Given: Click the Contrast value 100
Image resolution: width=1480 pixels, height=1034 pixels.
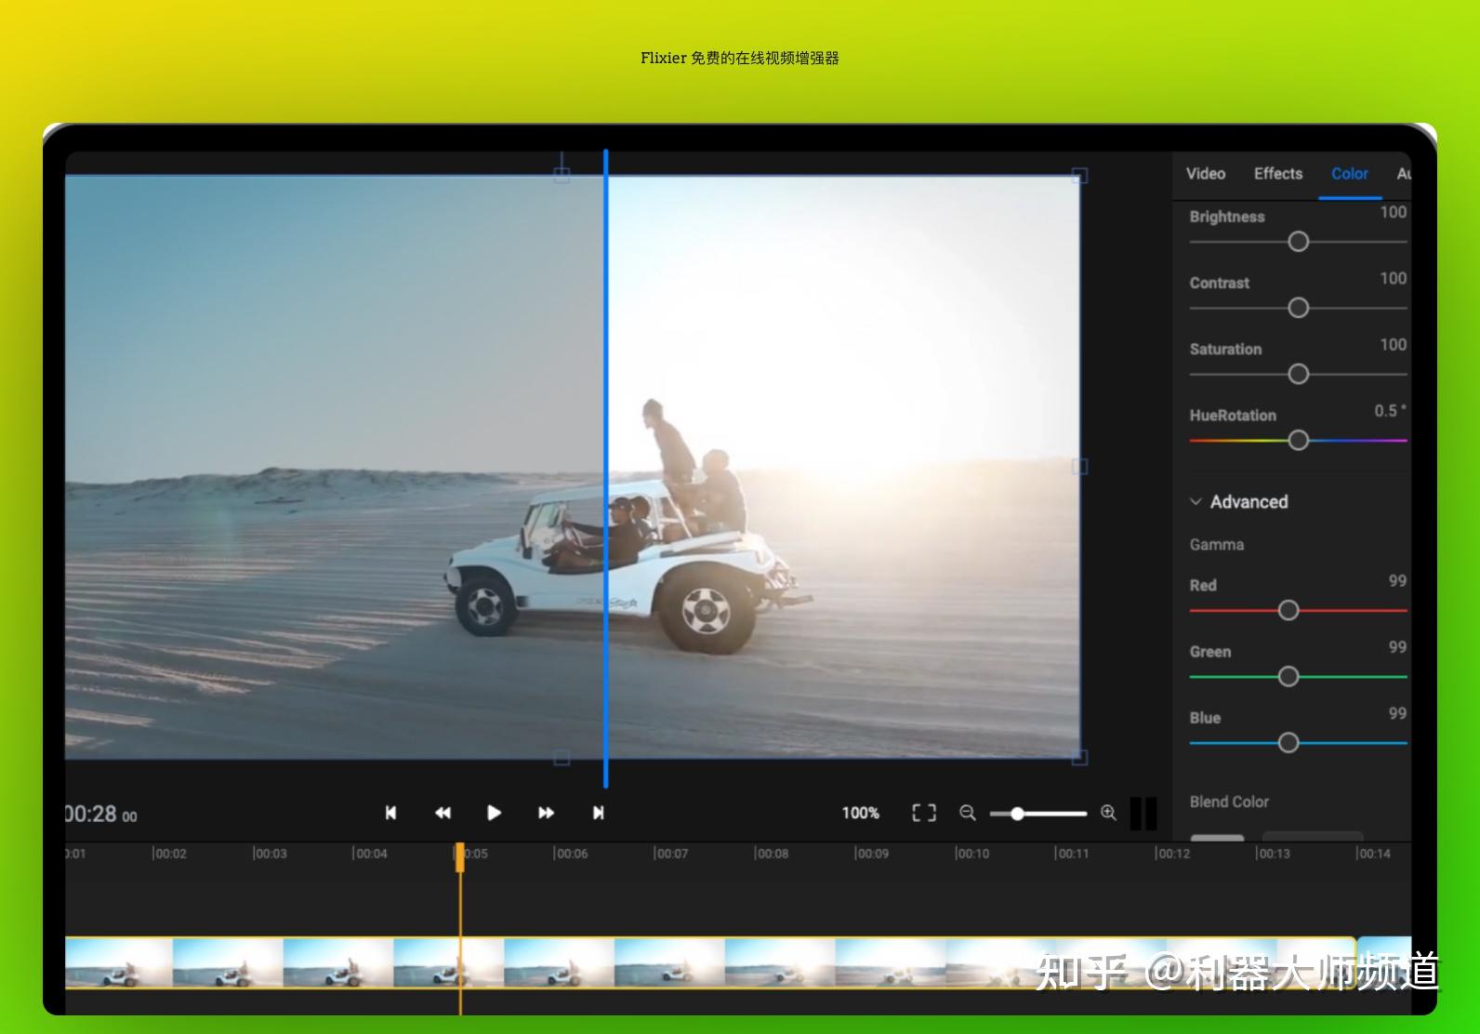Looking at the screenshot, I should click(x=1393, y=278).
